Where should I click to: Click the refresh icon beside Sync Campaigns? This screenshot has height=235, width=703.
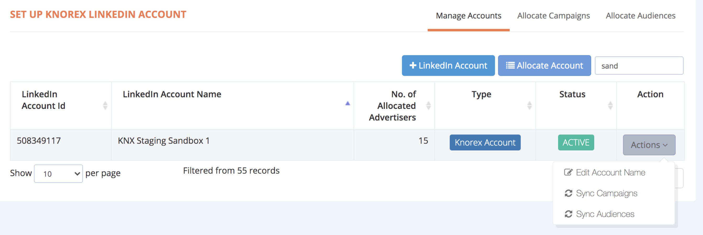tap(568, 193)
